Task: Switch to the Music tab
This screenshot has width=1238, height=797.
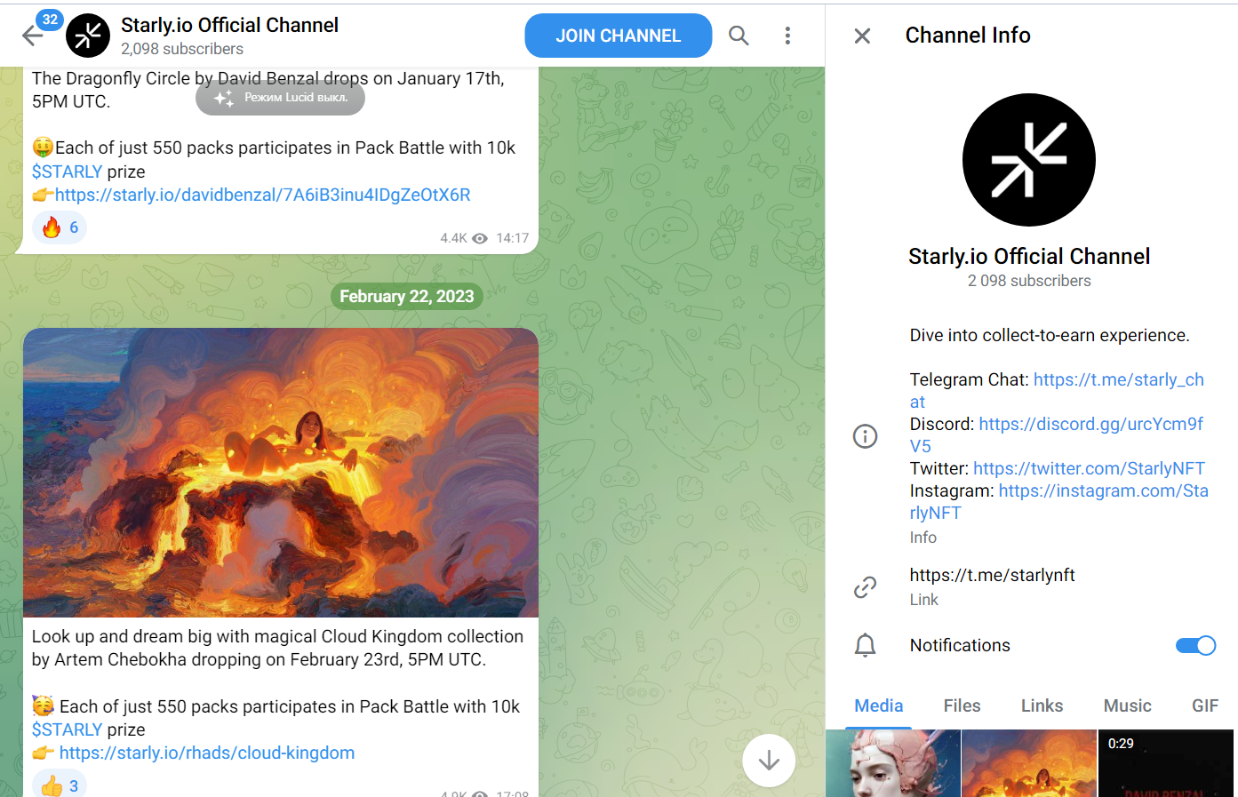Action: tap(1128, 705)
